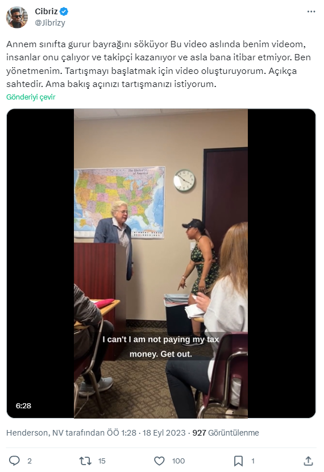Repost using the retweet arrows icon
This screenshot has height=472, width=324.
[x=85, y=461]
